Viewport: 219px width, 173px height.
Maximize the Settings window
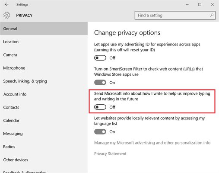point(200,4)
